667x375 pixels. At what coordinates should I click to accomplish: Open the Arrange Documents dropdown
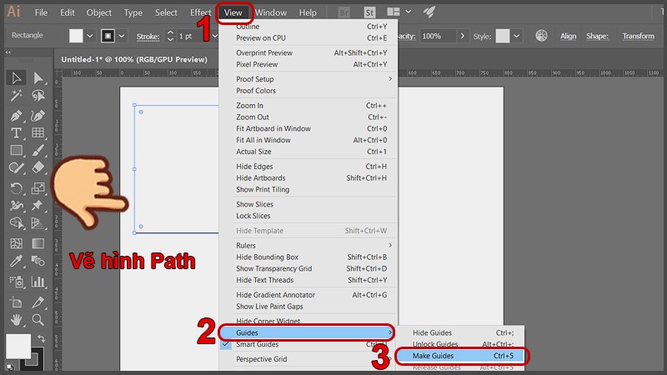pos(399,12)
